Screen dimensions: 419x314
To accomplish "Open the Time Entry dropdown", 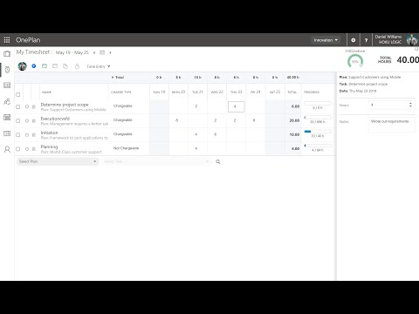I will click(99, 66).
